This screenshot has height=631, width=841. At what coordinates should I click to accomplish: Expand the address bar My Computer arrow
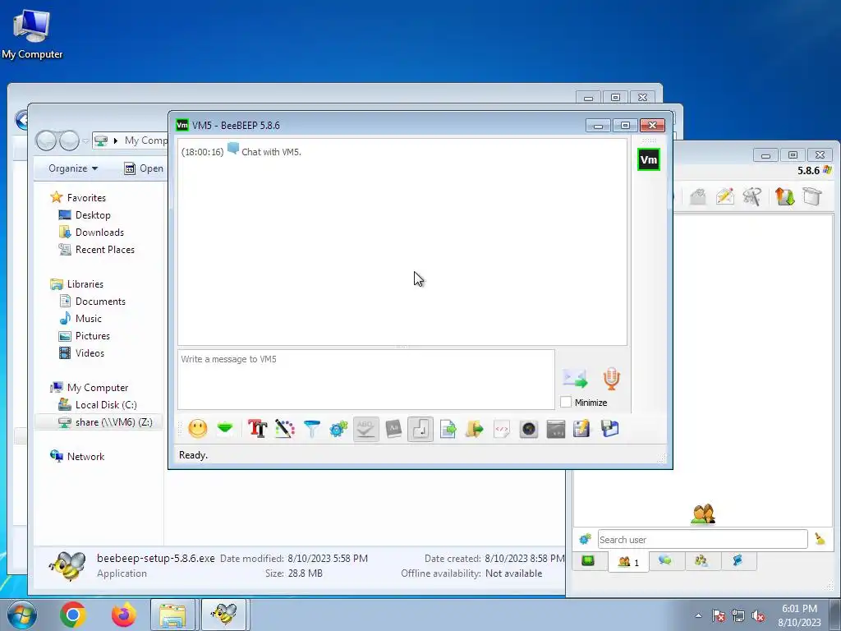[115, 140]
